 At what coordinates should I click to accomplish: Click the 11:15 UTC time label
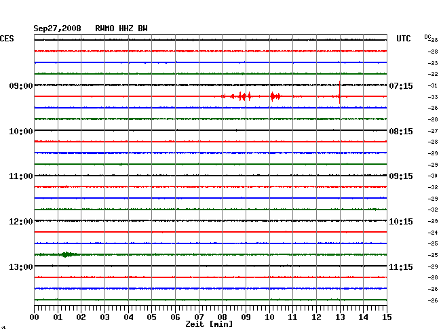point(401,267)
